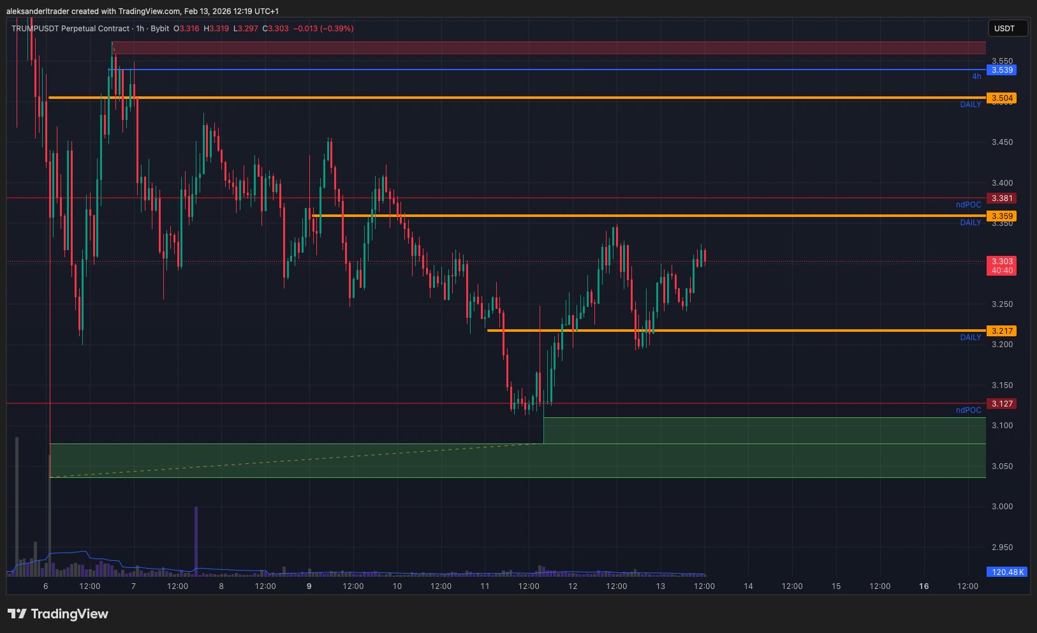This screenshot has height=633, width=1037.
Task: Click the 3.127 red price label
Action: point(1001,404)
